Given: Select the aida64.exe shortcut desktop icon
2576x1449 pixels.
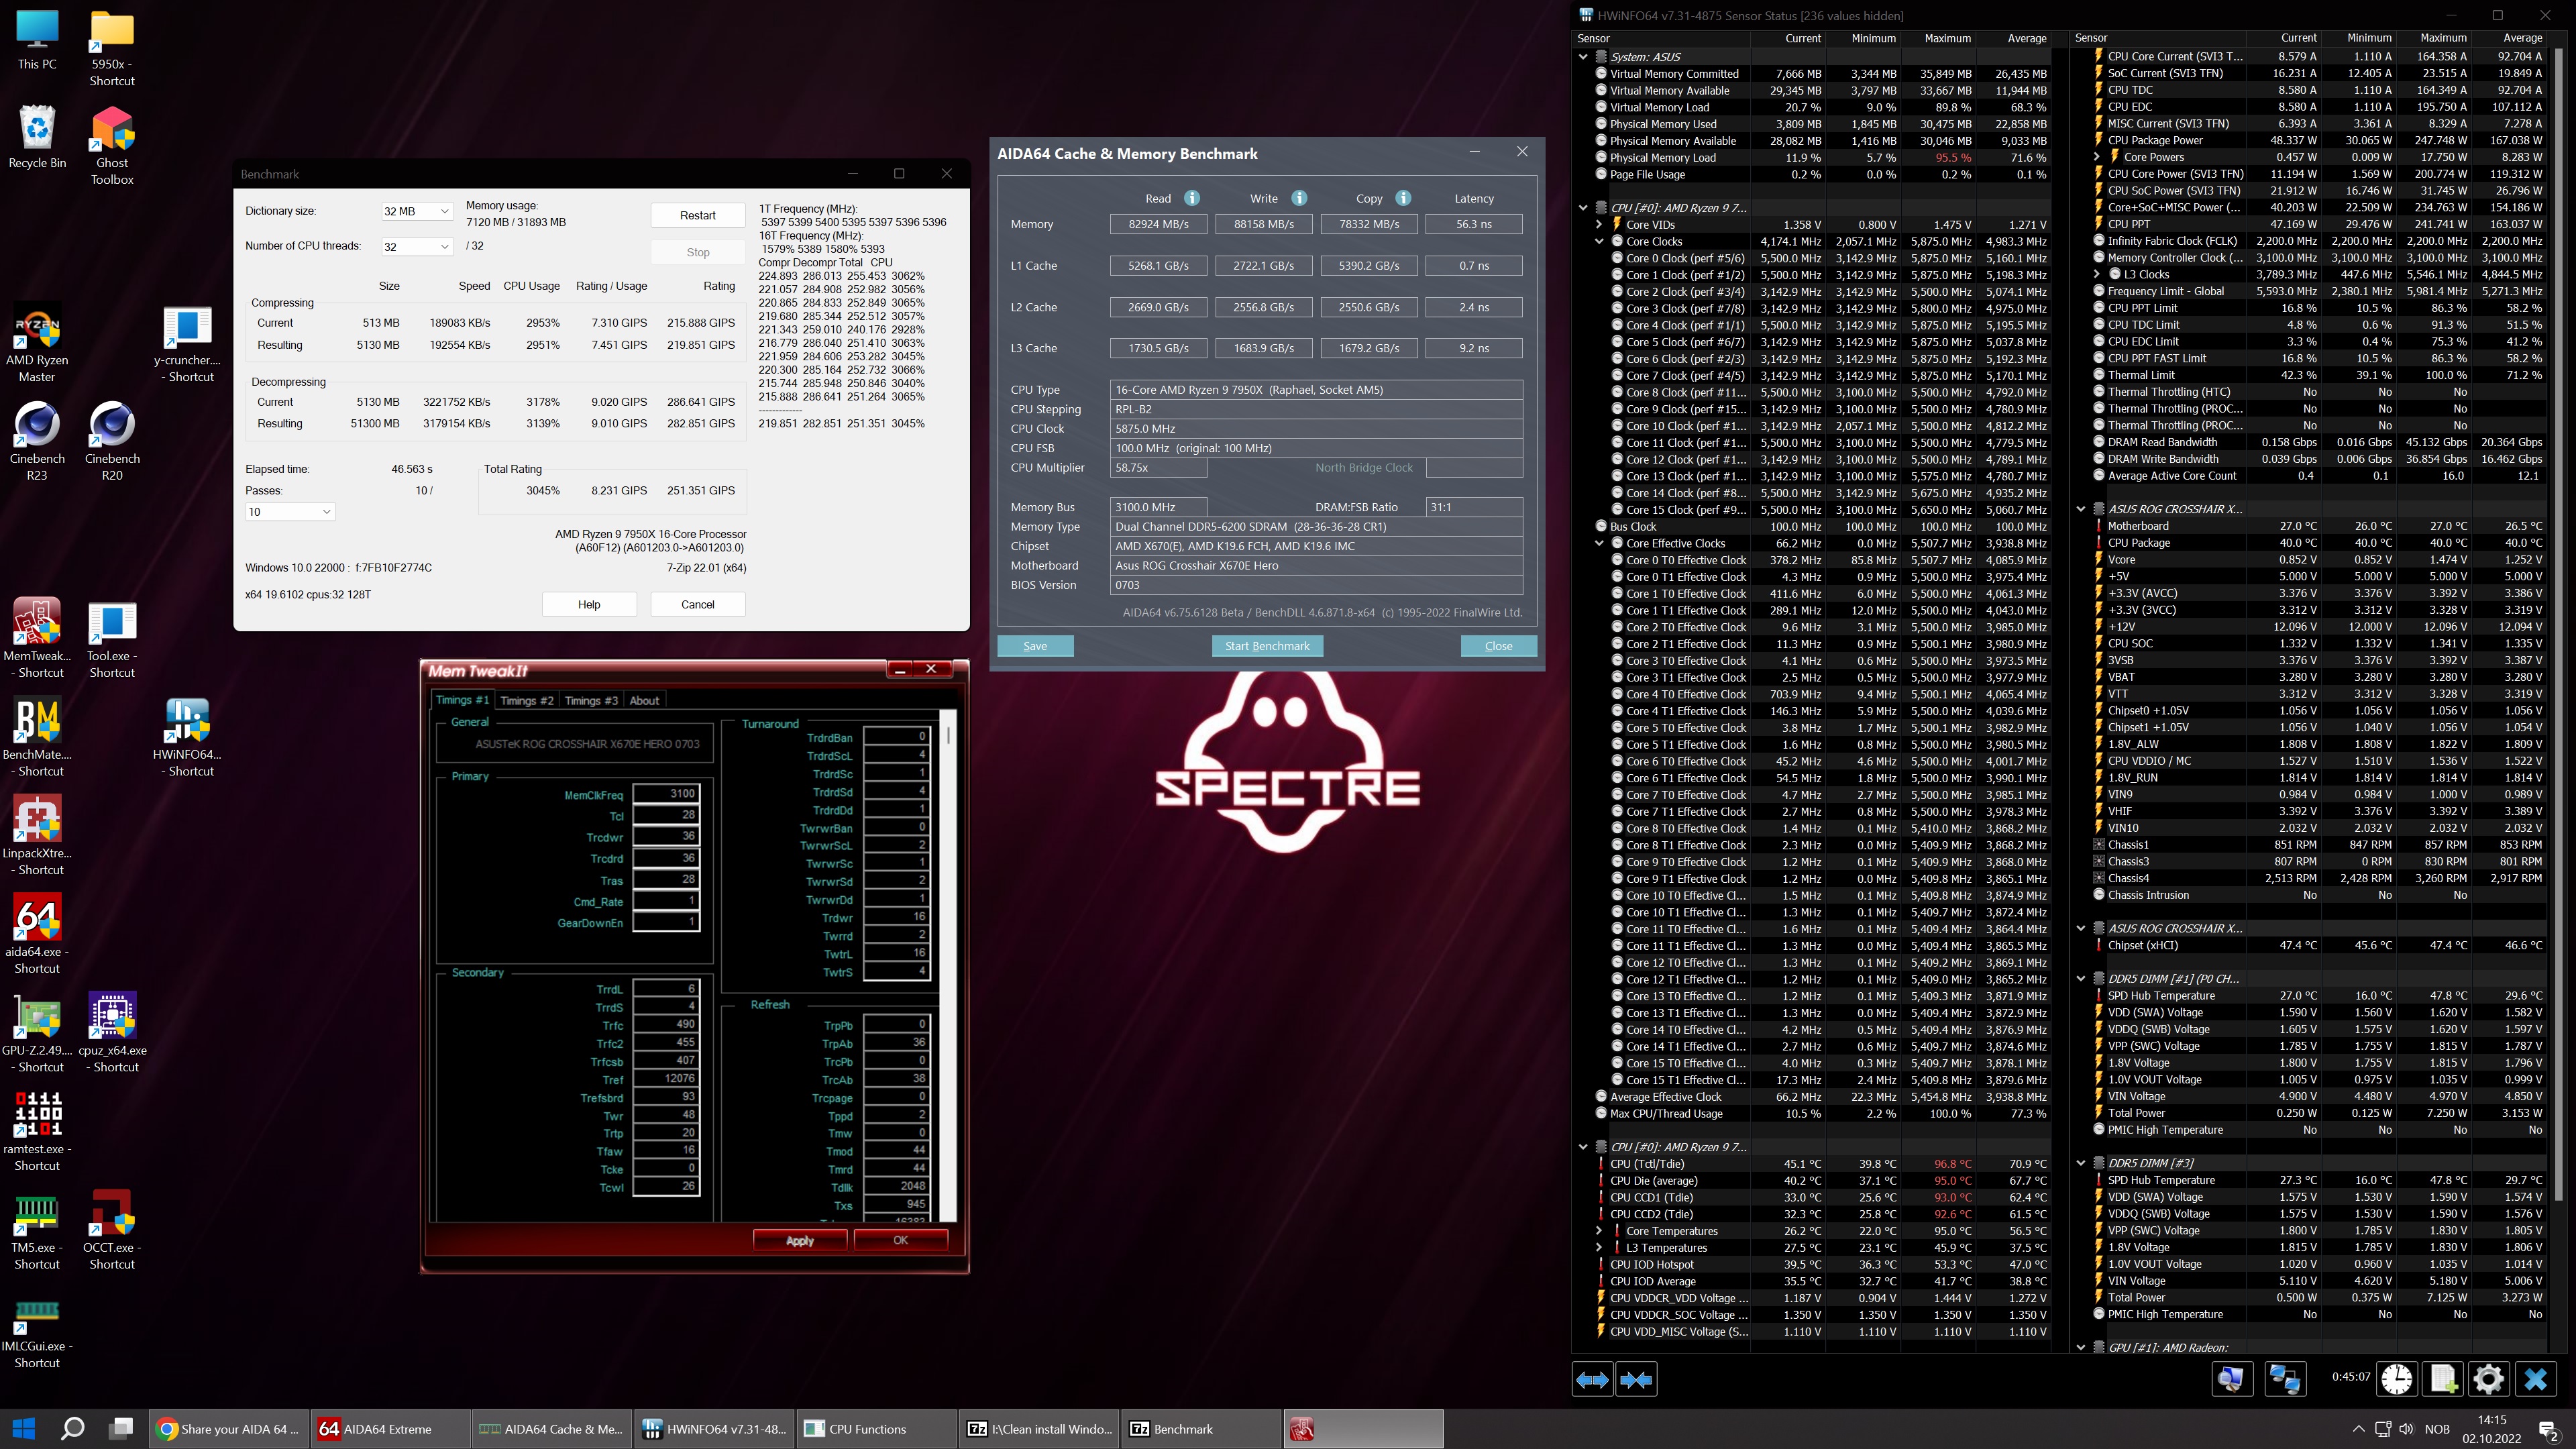Looking at the screenshot, I should pyautogui.click(x=37, y=934).
